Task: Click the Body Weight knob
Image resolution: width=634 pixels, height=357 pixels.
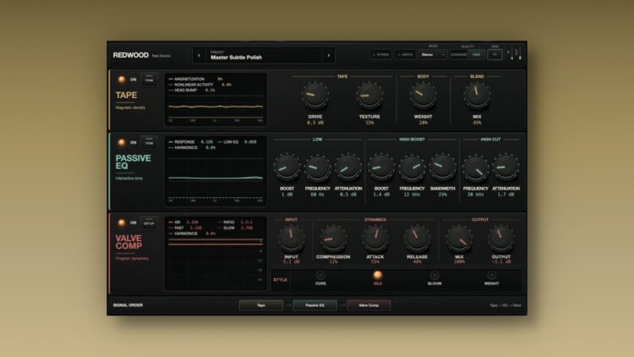Action: tap(423, 96)
